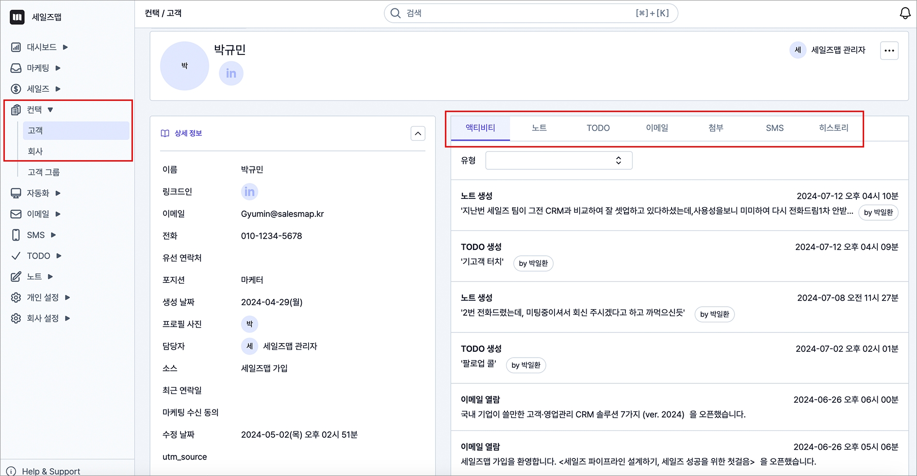Open the 이메일 열람 entry at 05시 06분
917x476 pixels.
click(679, 453)
